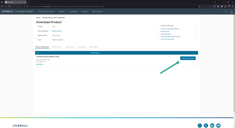235x128 pixels.
Task: Click the Home breadcrumb link
Action: pos(38,18)
